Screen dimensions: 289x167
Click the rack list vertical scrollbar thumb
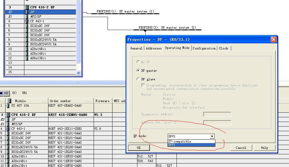tap(78, 32)
